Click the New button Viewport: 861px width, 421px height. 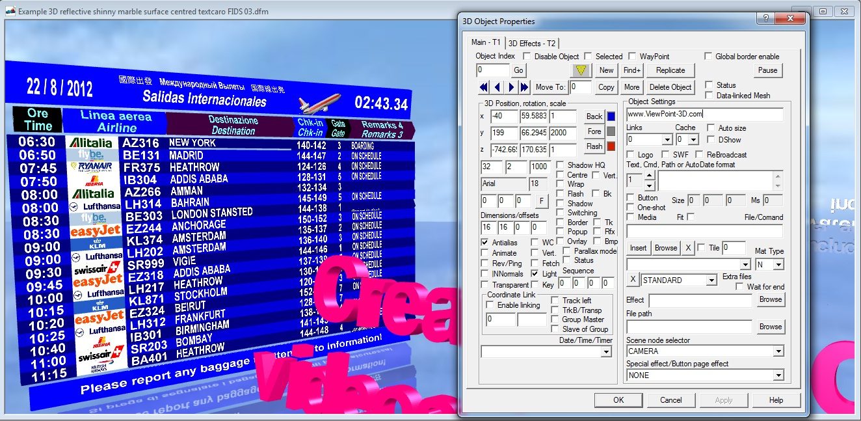point(606,70)
